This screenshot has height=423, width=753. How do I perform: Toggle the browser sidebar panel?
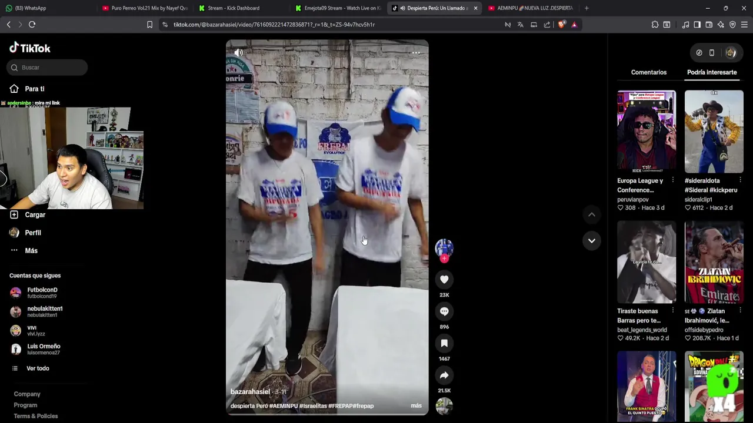697,25
